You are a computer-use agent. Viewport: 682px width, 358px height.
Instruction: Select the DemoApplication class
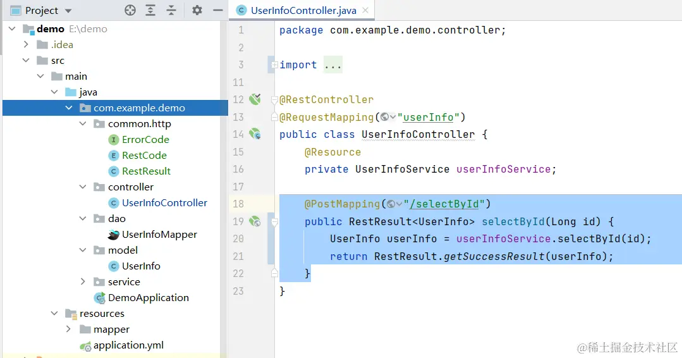149,297
